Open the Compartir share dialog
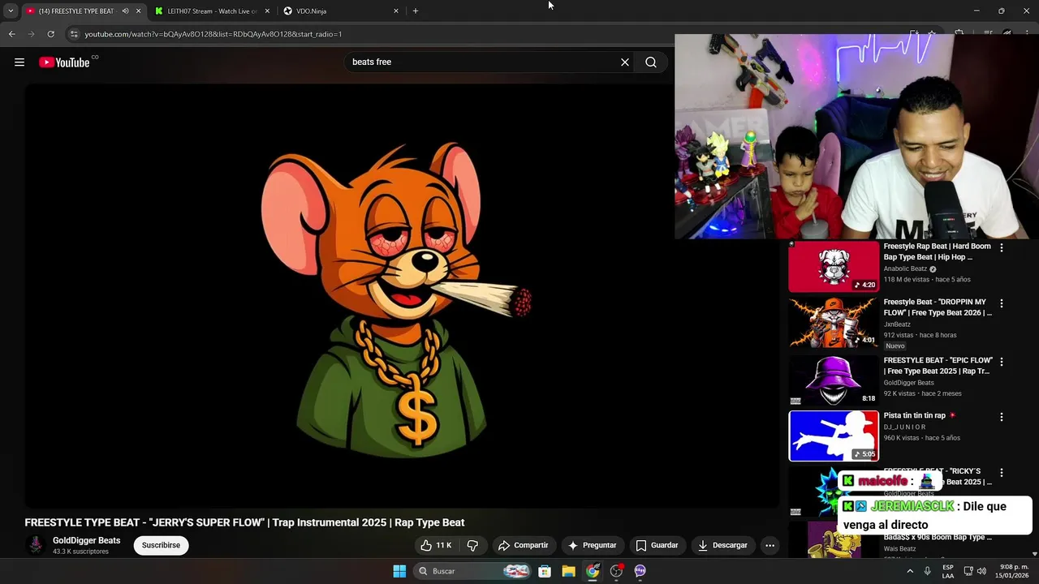The image size is (1039, 584). click(x=523, y=545)
